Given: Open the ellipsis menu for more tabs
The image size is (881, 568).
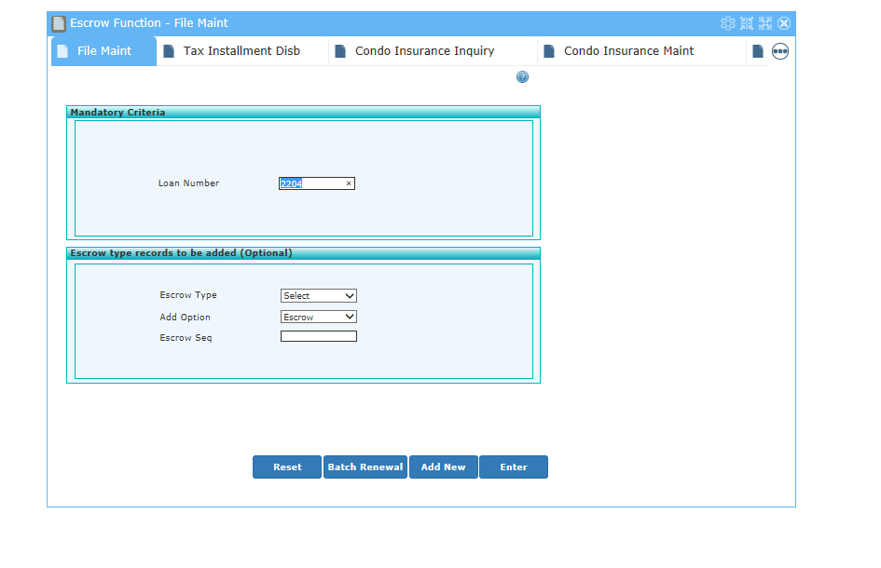Looking at the screenshot, I should pyautogui.click(x=779, y=51).
